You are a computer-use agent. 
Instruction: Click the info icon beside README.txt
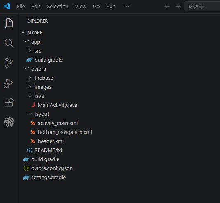pos(30,150)
